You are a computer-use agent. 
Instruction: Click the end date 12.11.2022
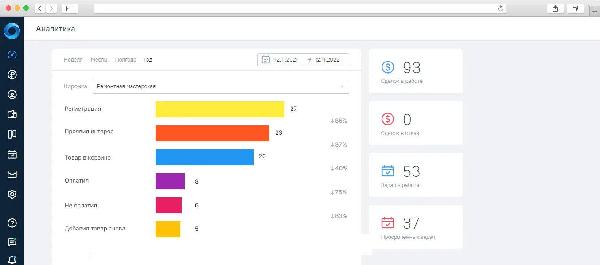tap(327, 60)
